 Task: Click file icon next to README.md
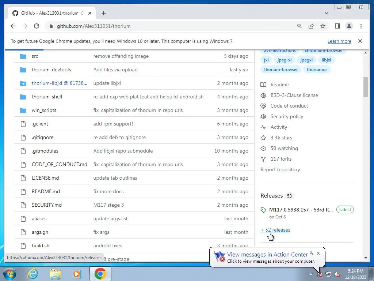pyautogui.click(x=23, y=191)
